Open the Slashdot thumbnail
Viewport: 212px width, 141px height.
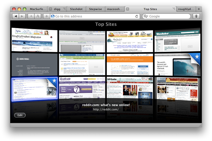[x=177, y=40]
